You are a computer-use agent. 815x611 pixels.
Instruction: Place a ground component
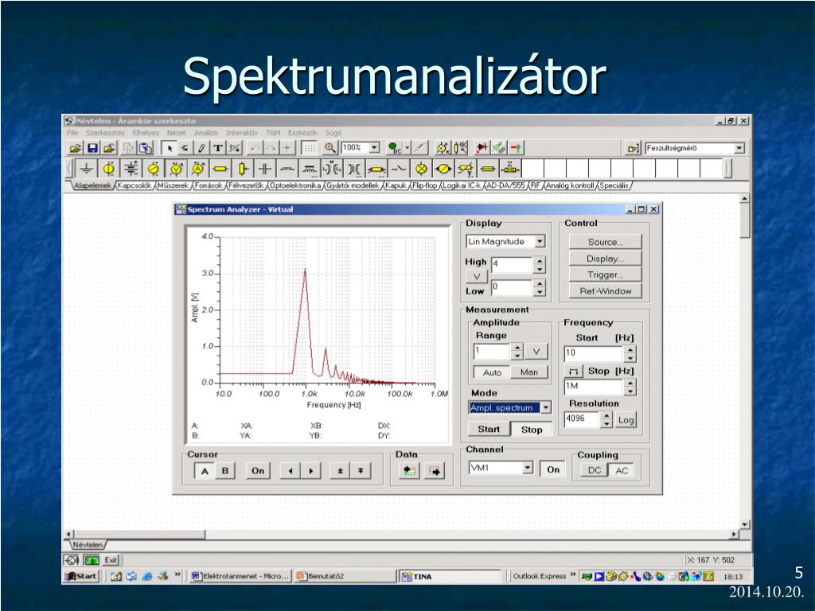86,169
